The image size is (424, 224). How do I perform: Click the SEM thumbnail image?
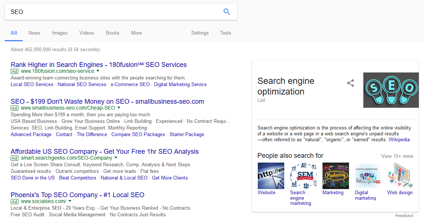[303, 176]
